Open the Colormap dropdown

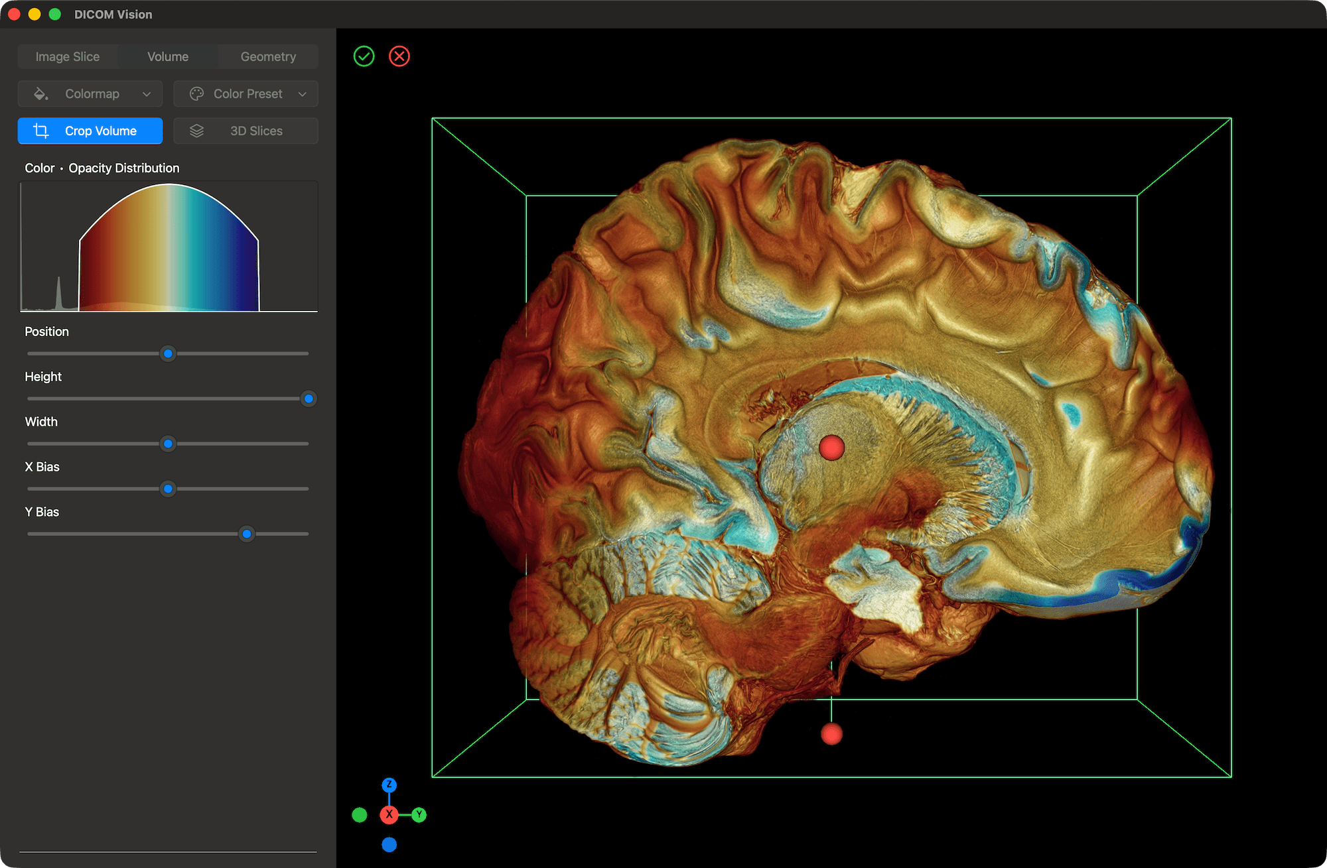[x=90, y=93]
